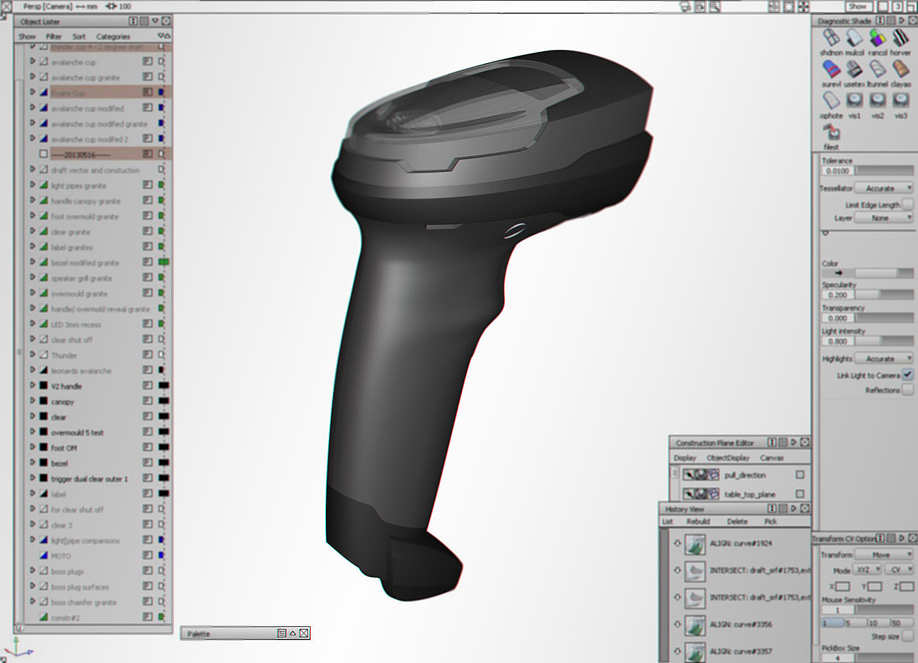Open the ObjectDisplay menu in Construction Plane Editor
The width and height of the screenshot is (918, 663).
tap(728, 458)
